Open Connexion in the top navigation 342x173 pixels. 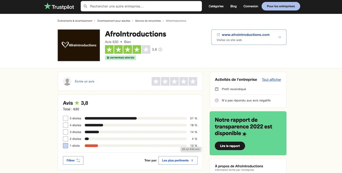point(251,6)
